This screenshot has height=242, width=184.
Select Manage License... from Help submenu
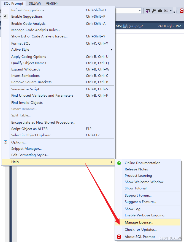pyautogui.click(x=139, y=222)
